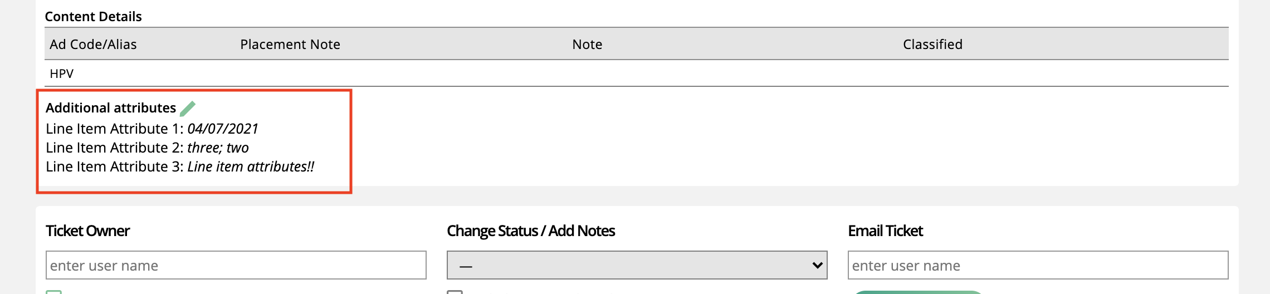The image size is (1270, 294).
Task: Tick the checkbox below Change Status dropdown
Action: pyautogui.click(x=455, y=292)
